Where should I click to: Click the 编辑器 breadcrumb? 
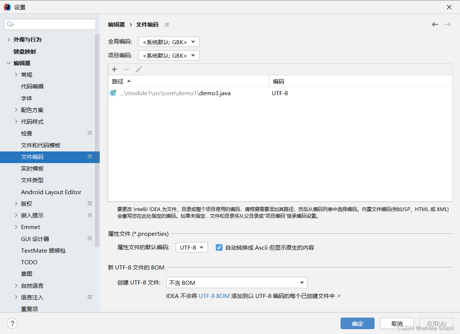point(116,24)
